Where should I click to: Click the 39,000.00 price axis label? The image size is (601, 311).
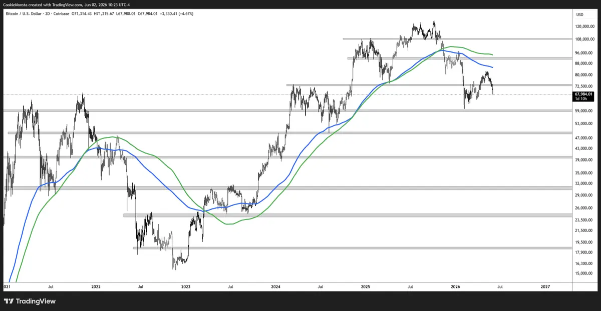point(584,159)
